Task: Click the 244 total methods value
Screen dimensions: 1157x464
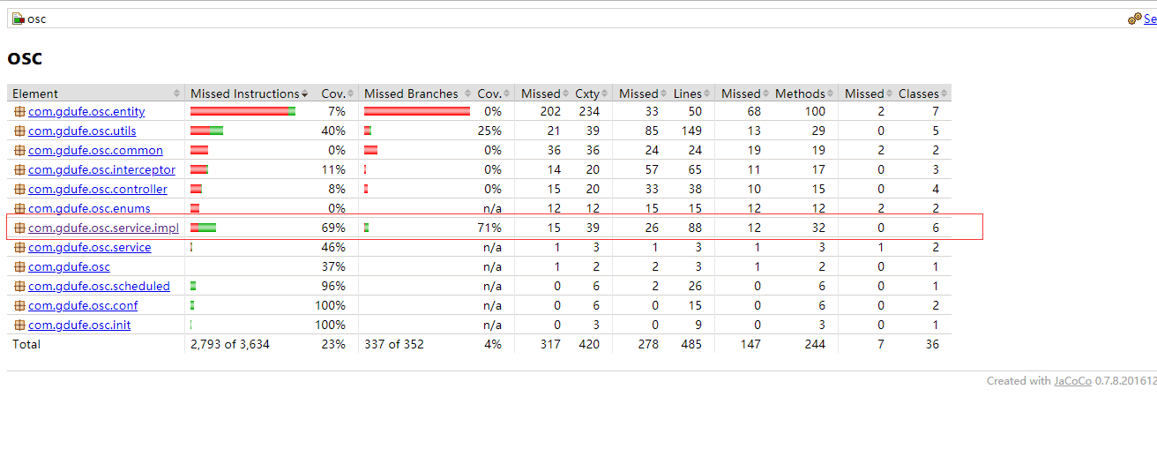Action: 814,345
